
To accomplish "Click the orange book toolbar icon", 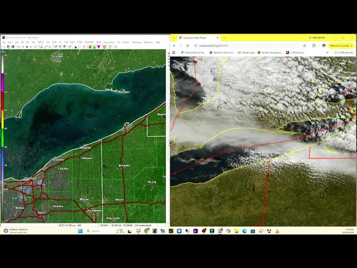I will (104, 47).
